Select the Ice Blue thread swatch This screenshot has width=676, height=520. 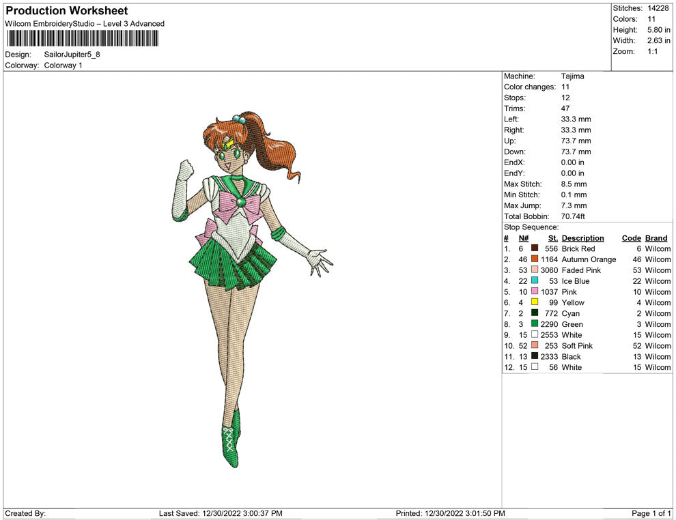tap(535, 281)
